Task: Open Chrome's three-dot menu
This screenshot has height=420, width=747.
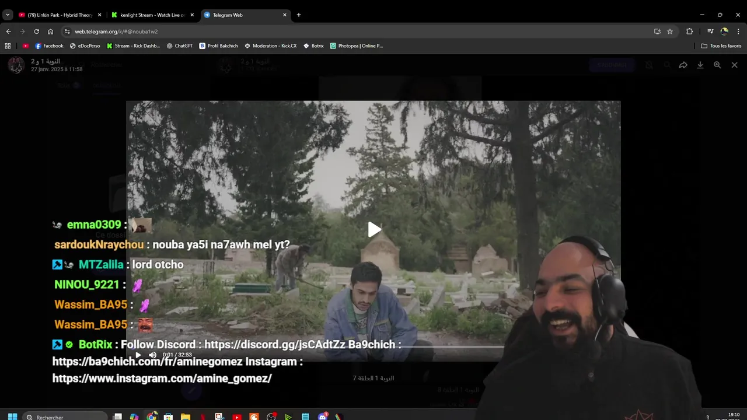Action: pos(739,32)
